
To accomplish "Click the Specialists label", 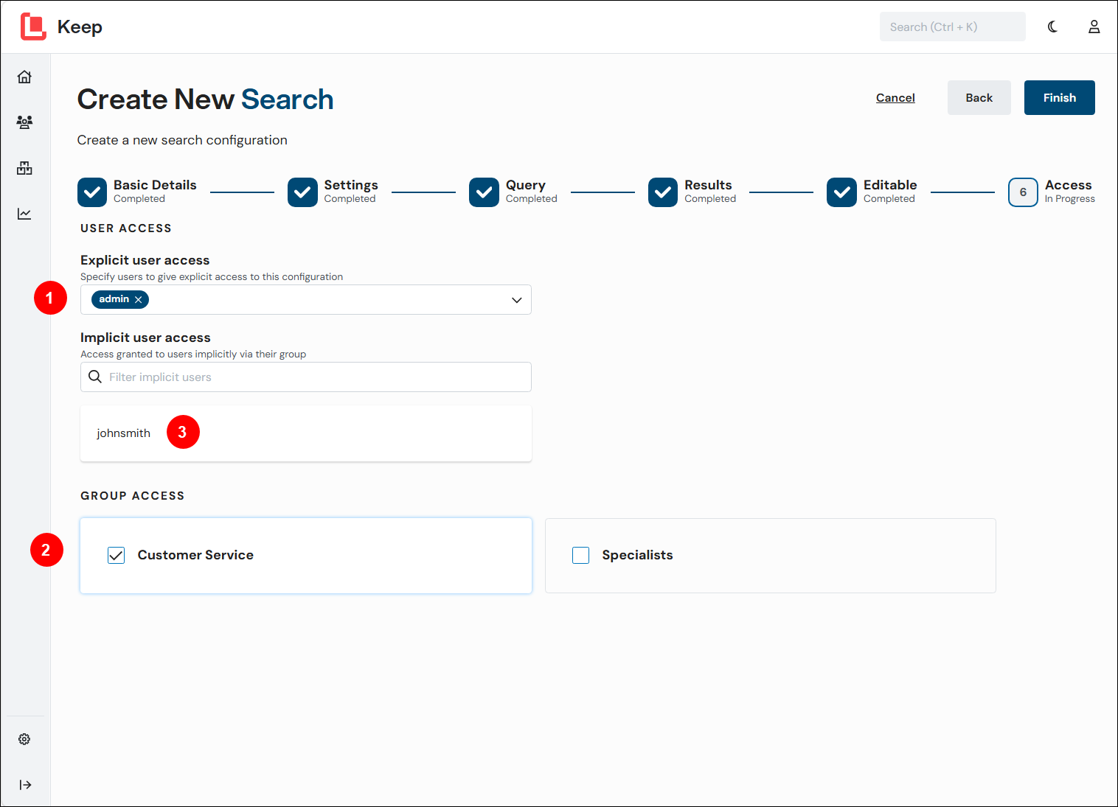I will 637,555.
